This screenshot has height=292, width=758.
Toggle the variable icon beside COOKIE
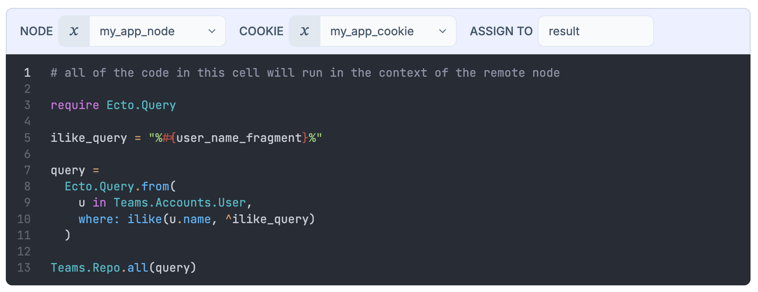(305, 31)
